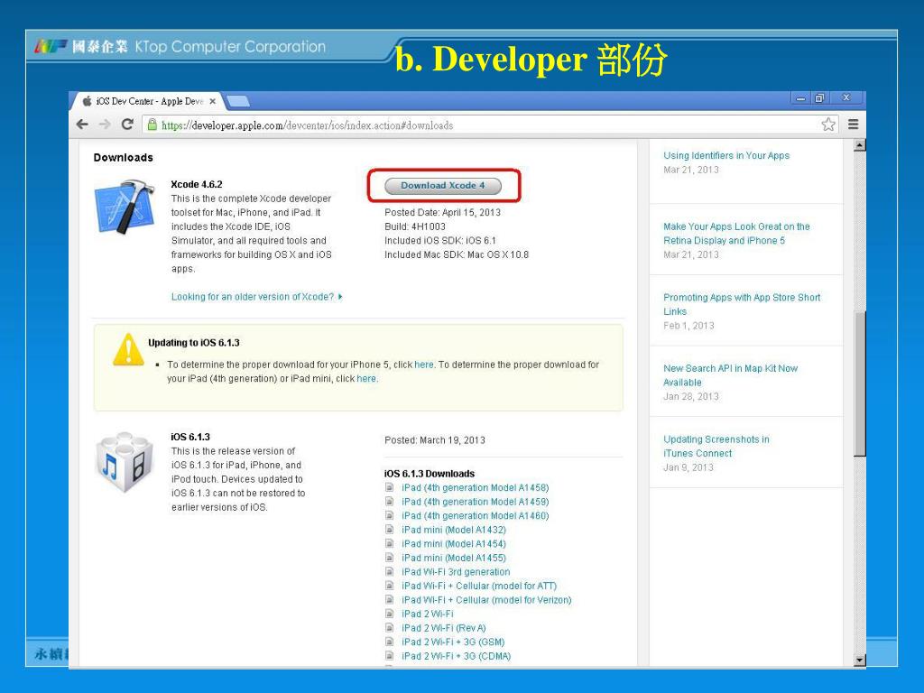Image resolution: width=924 pixels, height=693 pixels.
Task: Click the green padlock security icon
Action: 152,125
